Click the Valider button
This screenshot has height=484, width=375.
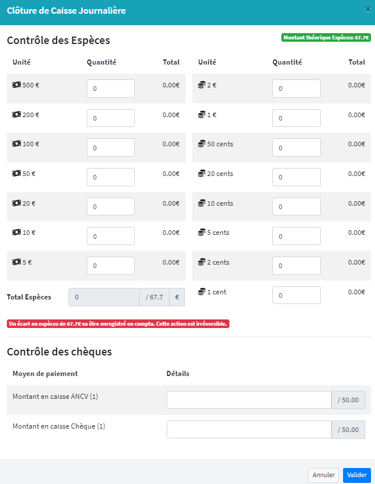(x=357, y=475)
